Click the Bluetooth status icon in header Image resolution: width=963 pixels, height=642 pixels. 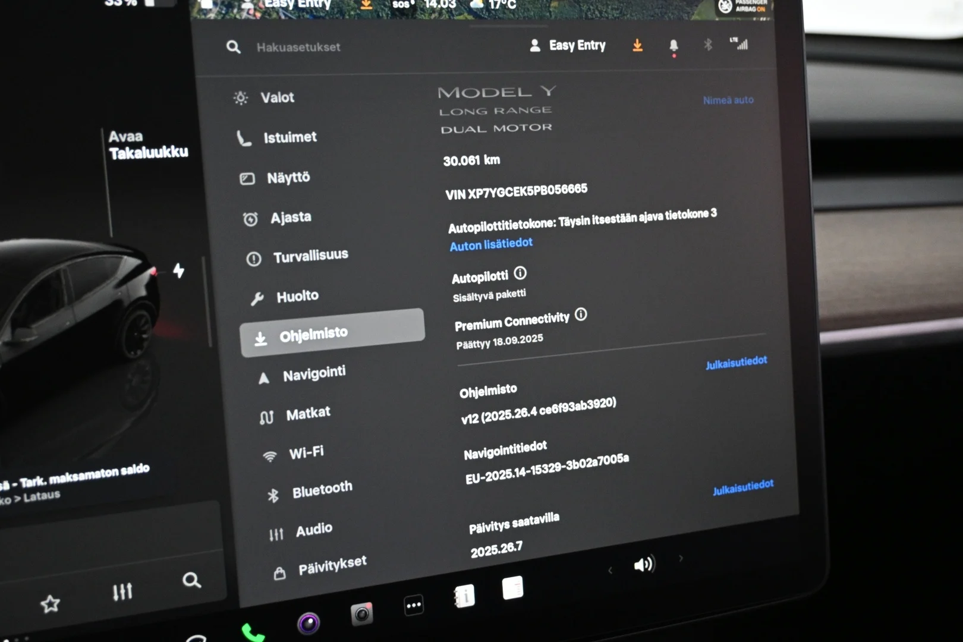point(707,45)
